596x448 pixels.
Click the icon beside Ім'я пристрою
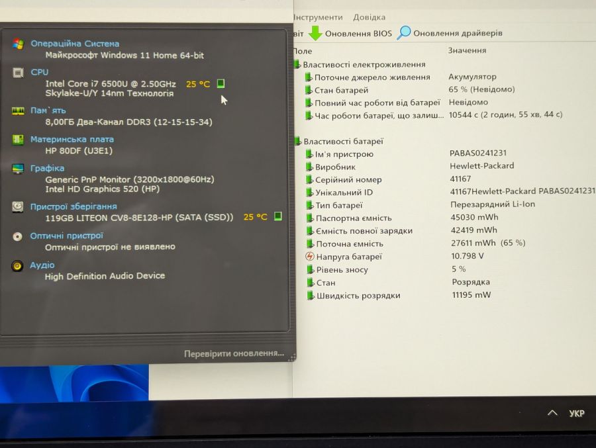tap(309, 154)
